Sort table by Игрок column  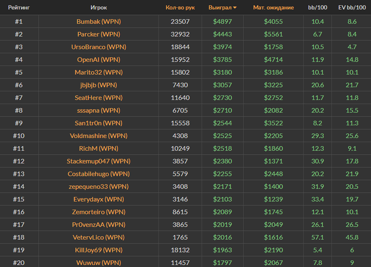point(99,8)
